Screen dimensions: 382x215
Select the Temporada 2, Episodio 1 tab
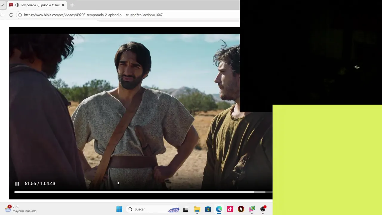[37, 5]
